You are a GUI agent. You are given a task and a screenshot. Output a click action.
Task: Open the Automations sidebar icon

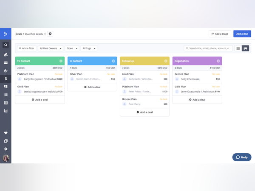point(6,71)
